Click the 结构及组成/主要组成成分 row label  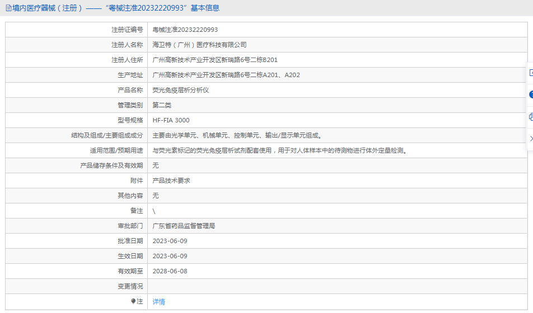107,135
